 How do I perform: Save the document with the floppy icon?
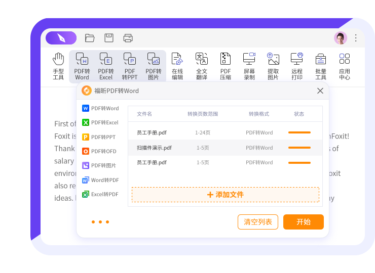(x=109, y=38)
